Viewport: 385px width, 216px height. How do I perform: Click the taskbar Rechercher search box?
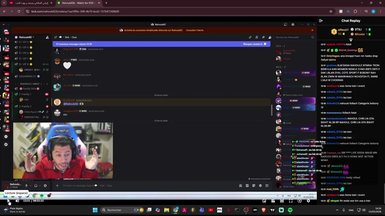[x=123, y=210]
